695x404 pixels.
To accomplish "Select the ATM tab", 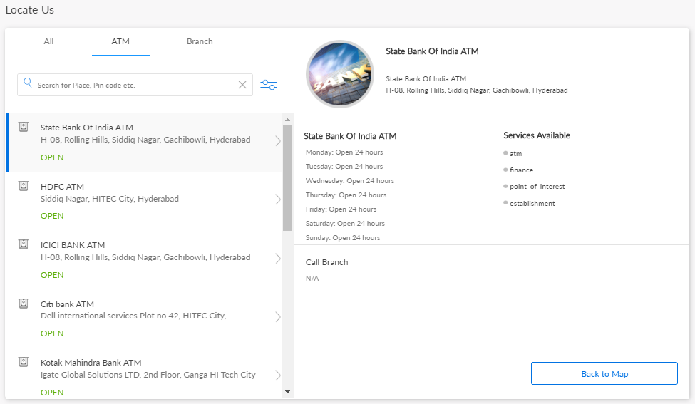I will [120, 41].
